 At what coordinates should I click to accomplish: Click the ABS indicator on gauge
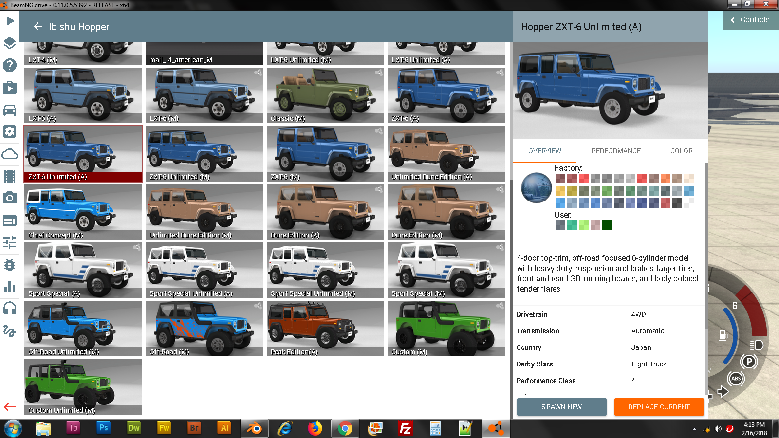736,379
